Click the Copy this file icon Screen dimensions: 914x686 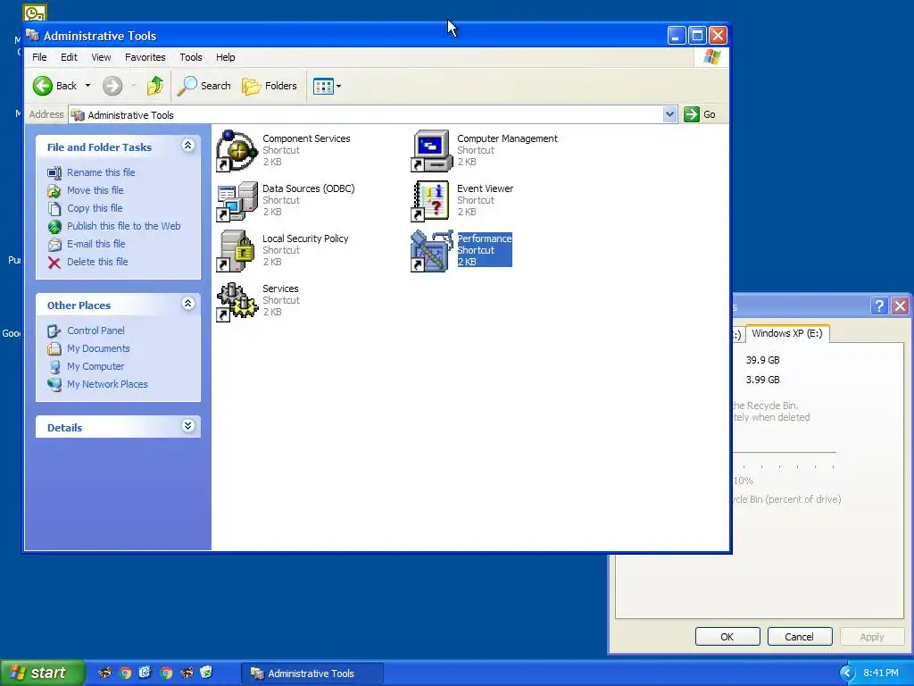[x=54, y=208]
